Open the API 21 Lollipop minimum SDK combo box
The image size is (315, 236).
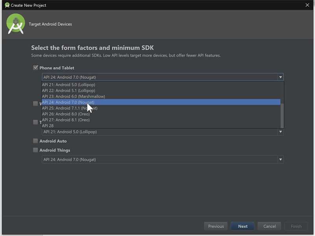pyautogui.click(x=163, y=132)
